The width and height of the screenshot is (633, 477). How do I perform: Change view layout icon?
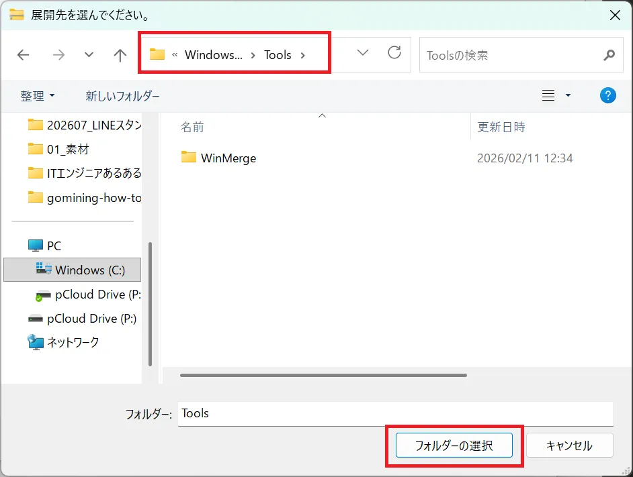click(548, 95)
